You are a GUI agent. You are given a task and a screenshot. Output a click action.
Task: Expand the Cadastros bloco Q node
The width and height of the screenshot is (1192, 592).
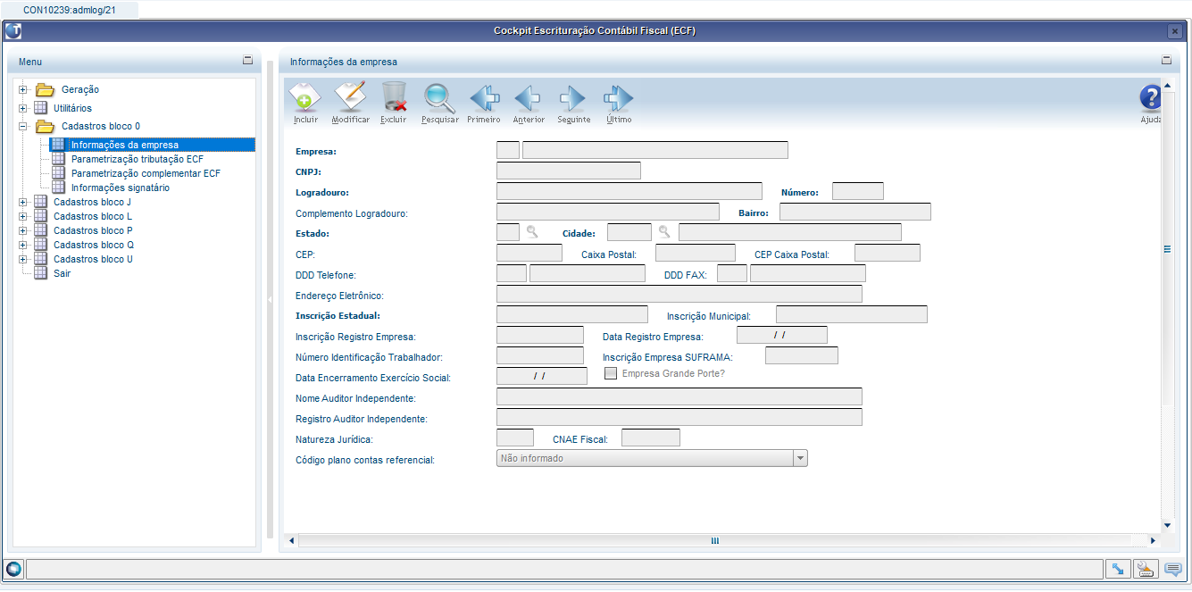tap(23, 245)
